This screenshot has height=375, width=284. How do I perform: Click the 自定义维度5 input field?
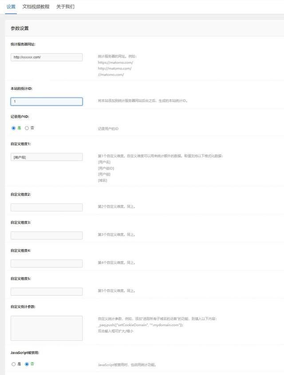[47, 292]
